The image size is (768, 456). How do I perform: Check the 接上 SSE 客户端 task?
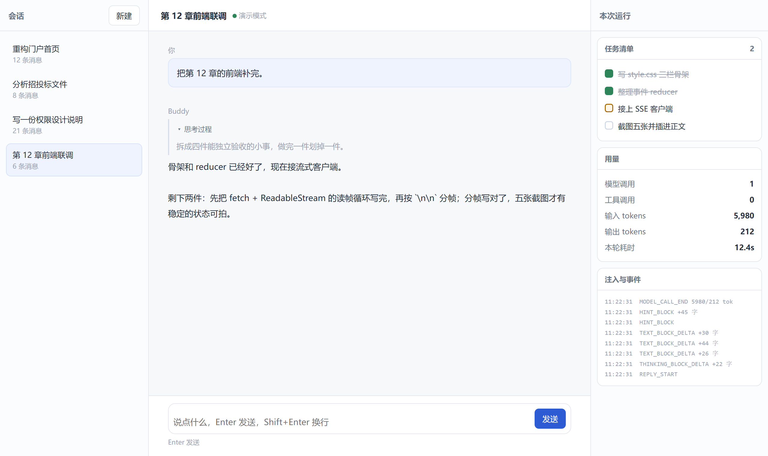(x=609, y=109)
